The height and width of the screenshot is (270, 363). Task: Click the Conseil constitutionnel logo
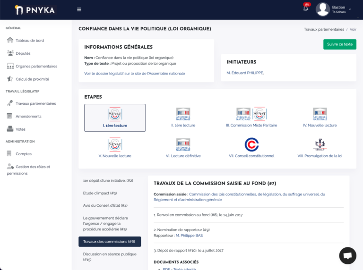coord(251,144)
